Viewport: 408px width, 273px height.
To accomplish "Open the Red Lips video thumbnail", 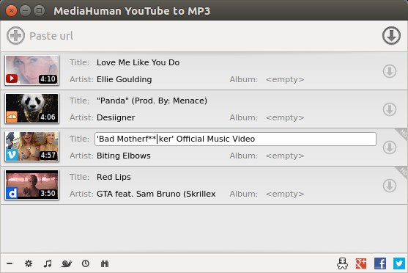I will pos(31,185).
